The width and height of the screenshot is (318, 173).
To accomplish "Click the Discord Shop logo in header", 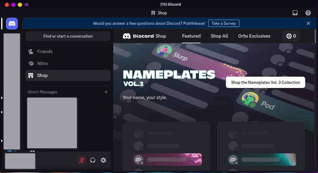I will (x=145, y=36).
